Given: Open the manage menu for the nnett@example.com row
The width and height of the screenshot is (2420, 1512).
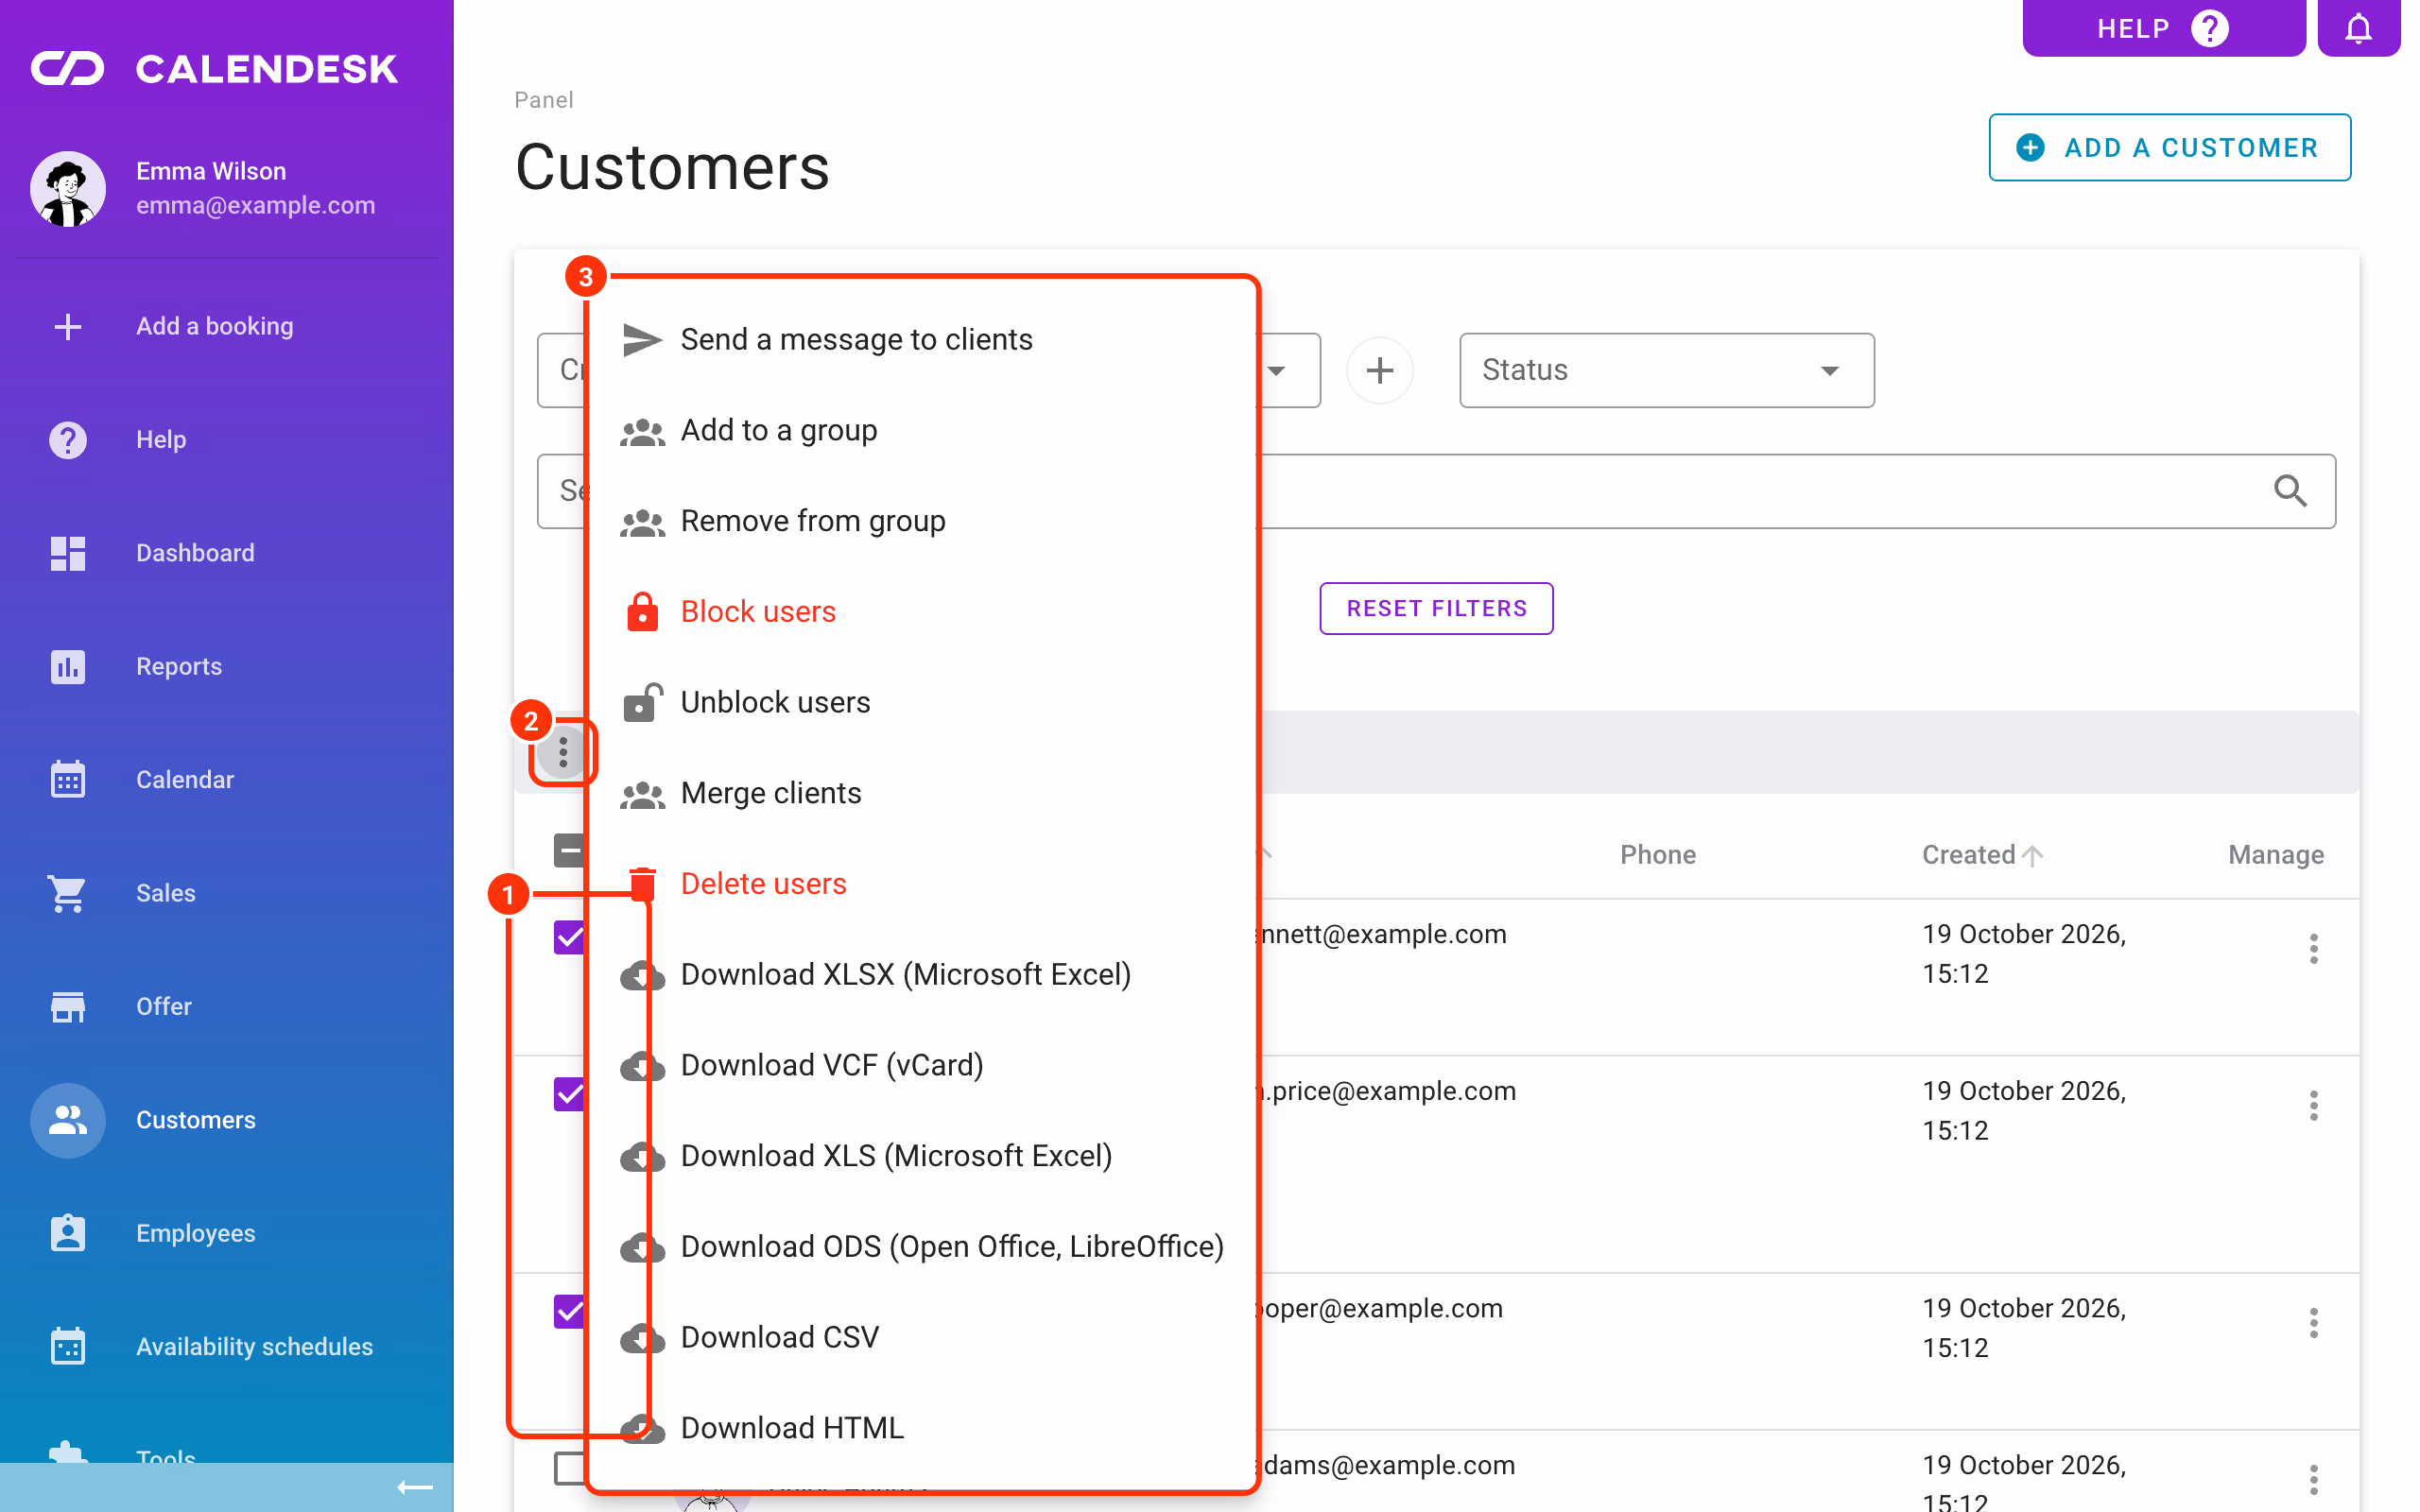Looking at the screenshot, I should pyautogui.click(x=2313, y=949).
